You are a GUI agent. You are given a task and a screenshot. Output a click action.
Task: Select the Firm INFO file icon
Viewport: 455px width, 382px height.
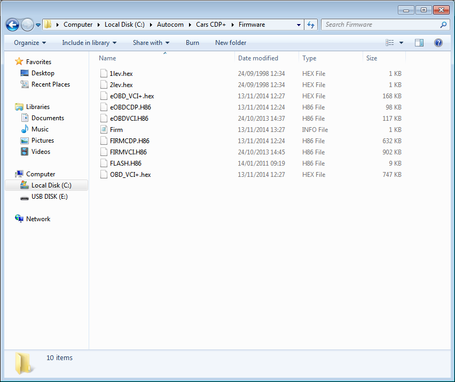[104, 129]
